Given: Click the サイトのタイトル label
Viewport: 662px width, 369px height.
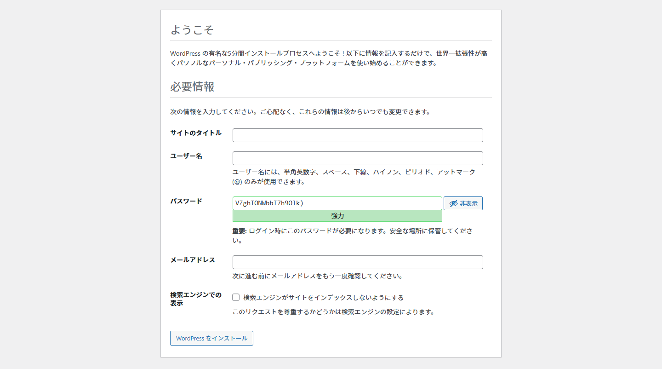Looking at the screenshot, I should tap(196, 133).
